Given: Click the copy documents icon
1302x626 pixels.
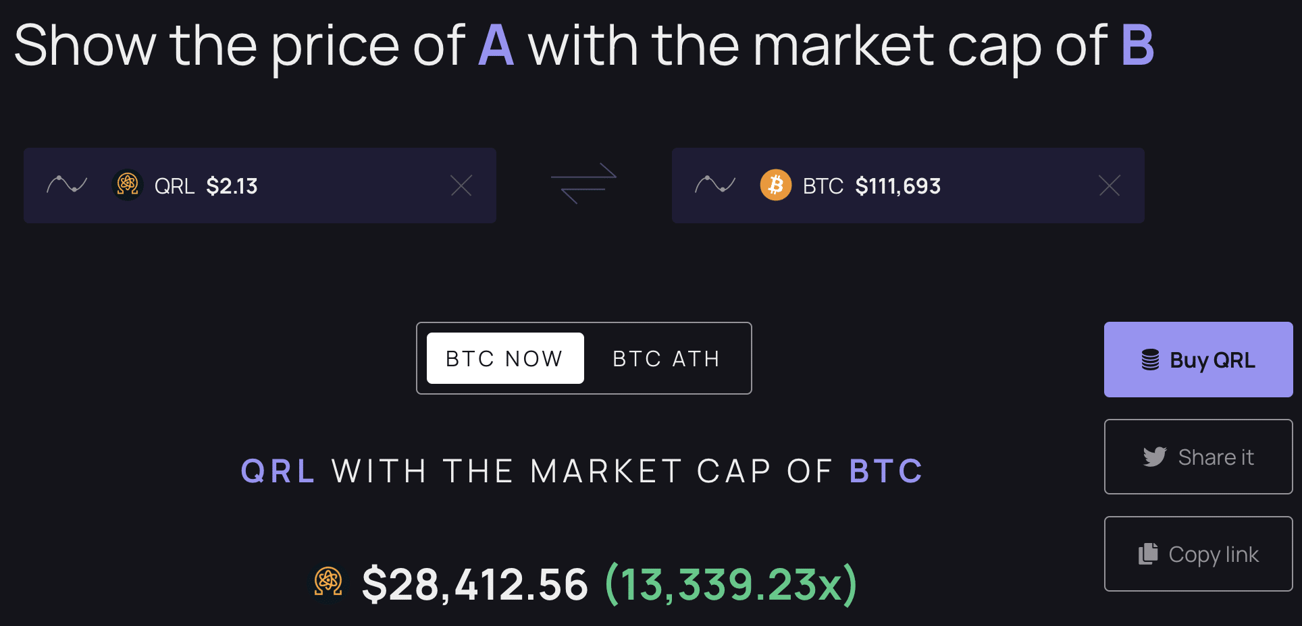Looking at the screenshot, I should pyautogui.click(x=1148, y=554).
